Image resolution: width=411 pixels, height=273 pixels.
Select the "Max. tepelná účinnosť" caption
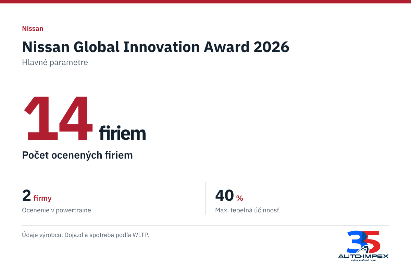point(247,210)
